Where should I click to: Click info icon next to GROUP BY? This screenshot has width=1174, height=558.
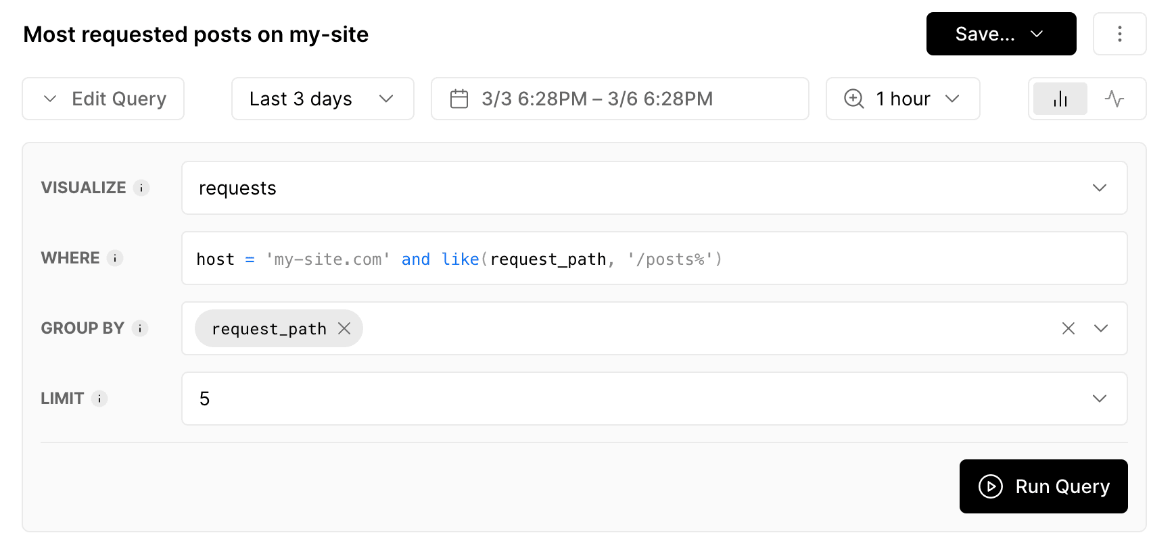pyautogui.click(x=140, y=328)
